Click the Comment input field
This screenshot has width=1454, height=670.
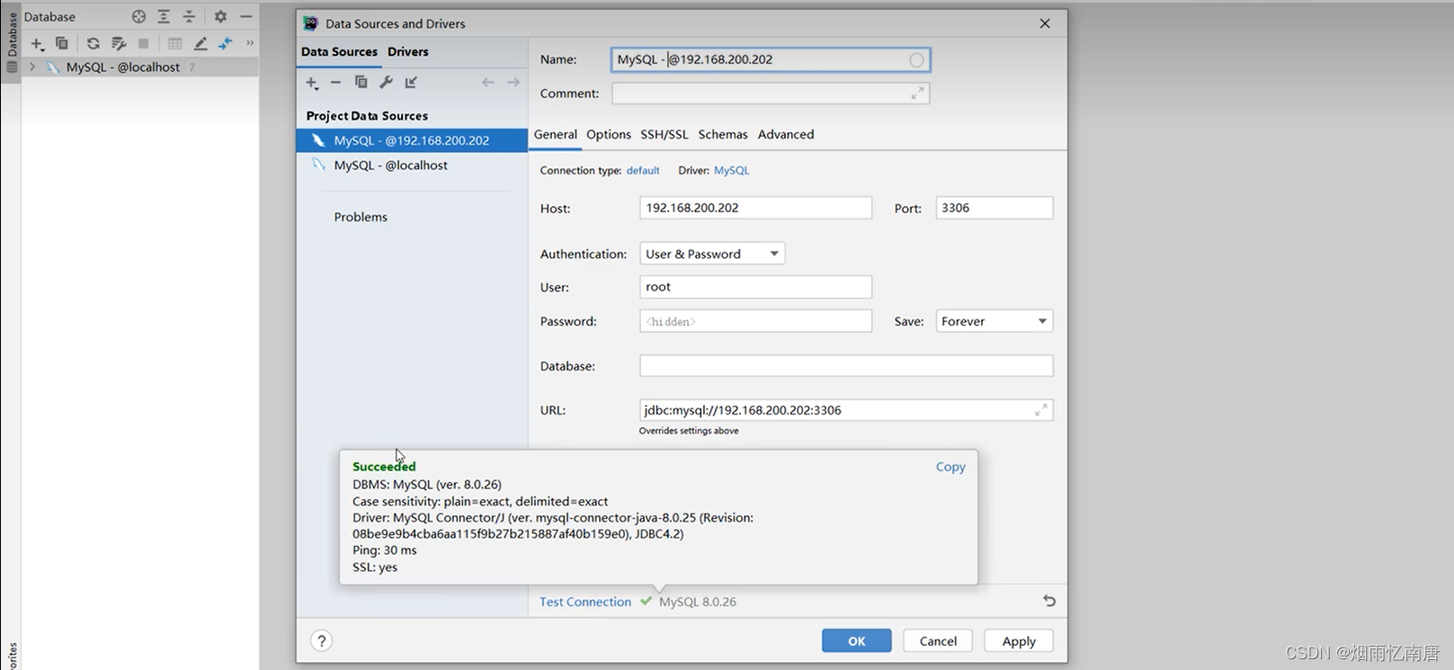pyautogui.click(x=771, y=94)
